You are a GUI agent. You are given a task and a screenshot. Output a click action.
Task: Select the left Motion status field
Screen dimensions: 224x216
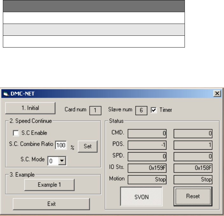(x=147, y=180)
